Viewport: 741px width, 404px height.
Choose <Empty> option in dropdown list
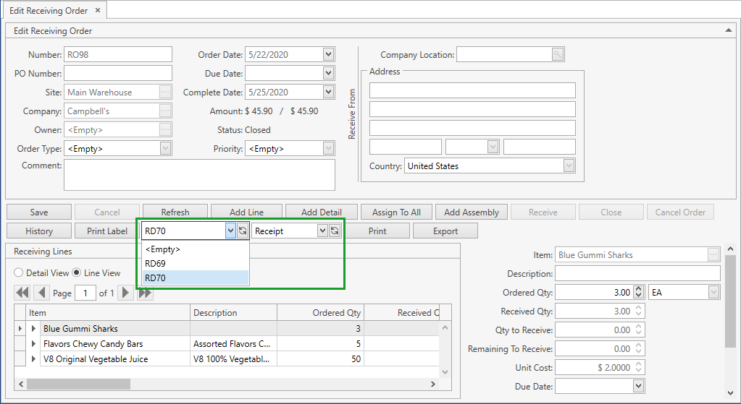[163, 249]
